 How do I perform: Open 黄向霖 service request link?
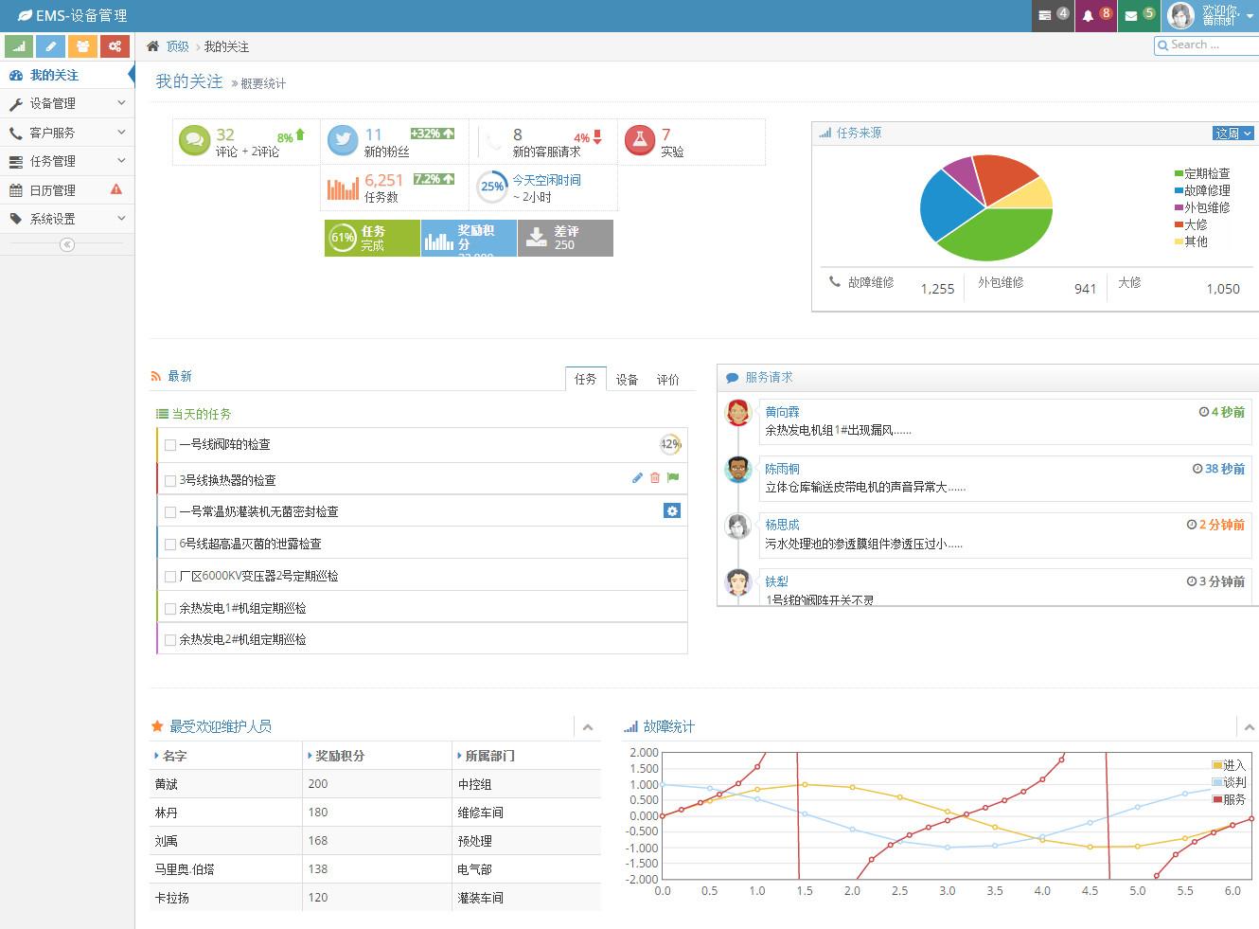[782, 412]
